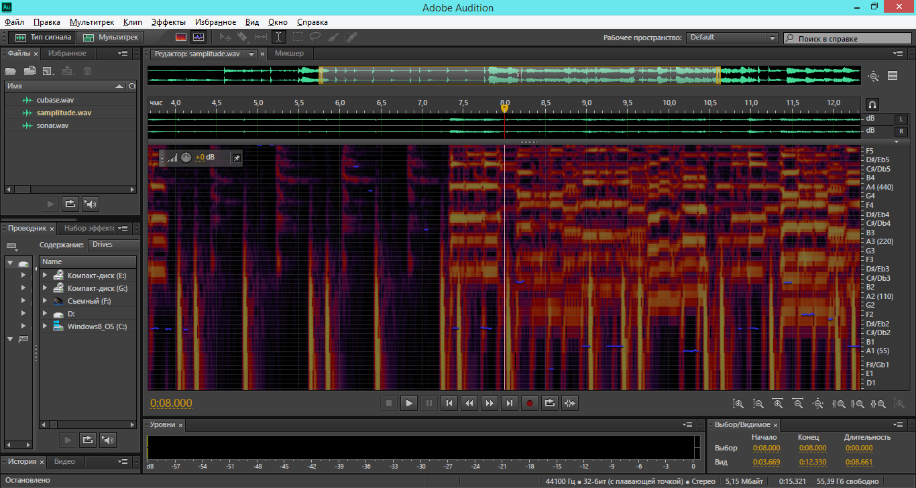Open the Levels panel options menu
Screen dimensions: 916x488
(x=687, y=424)
